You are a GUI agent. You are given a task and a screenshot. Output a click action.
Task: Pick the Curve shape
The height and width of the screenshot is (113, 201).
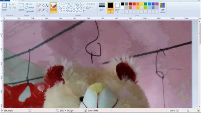[x=64, y=4]
